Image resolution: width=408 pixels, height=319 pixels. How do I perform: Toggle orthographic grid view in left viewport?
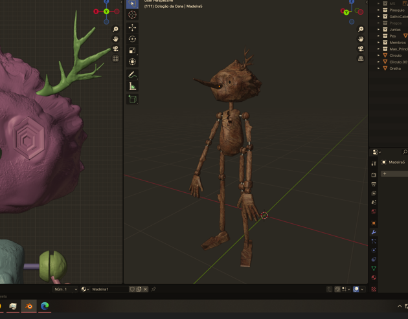(x=115, y=58)
